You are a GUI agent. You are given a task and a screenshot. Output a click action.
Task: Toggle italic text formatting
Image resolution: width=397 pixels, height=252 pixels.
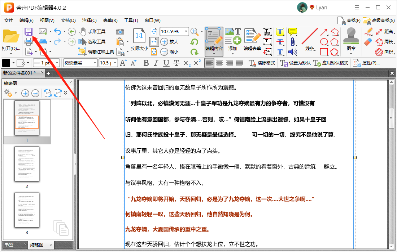coord(156,63)
